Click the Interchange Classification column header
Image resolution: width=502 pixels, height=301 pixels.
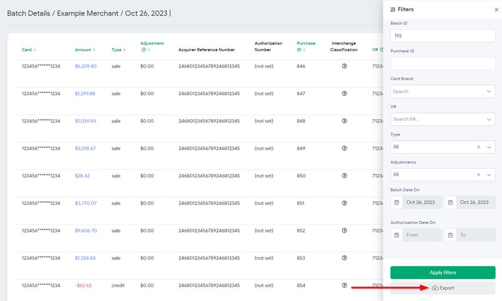(344, 46)
